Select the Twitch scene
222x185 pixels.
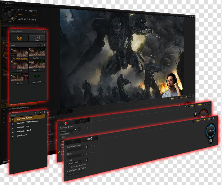point(20,66)
